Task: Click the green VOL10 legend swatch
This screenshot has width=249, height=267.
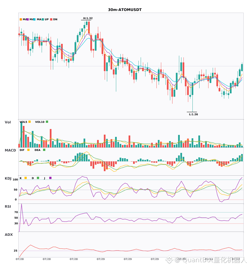Action: (x=47, y=122)
